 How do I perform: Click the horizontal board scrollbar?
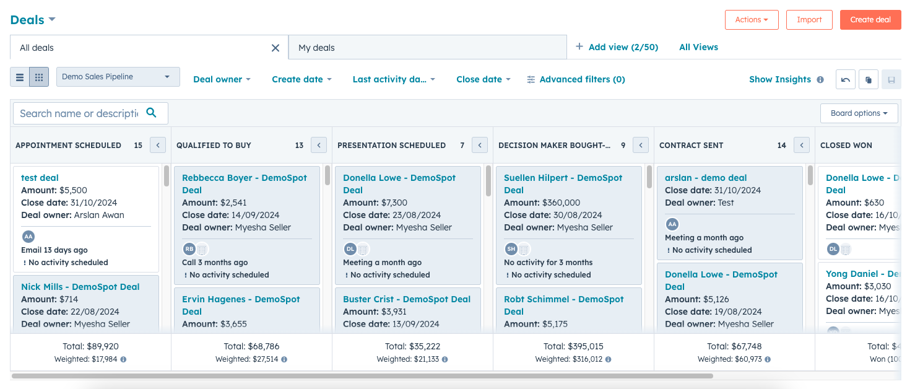point(362,376)
